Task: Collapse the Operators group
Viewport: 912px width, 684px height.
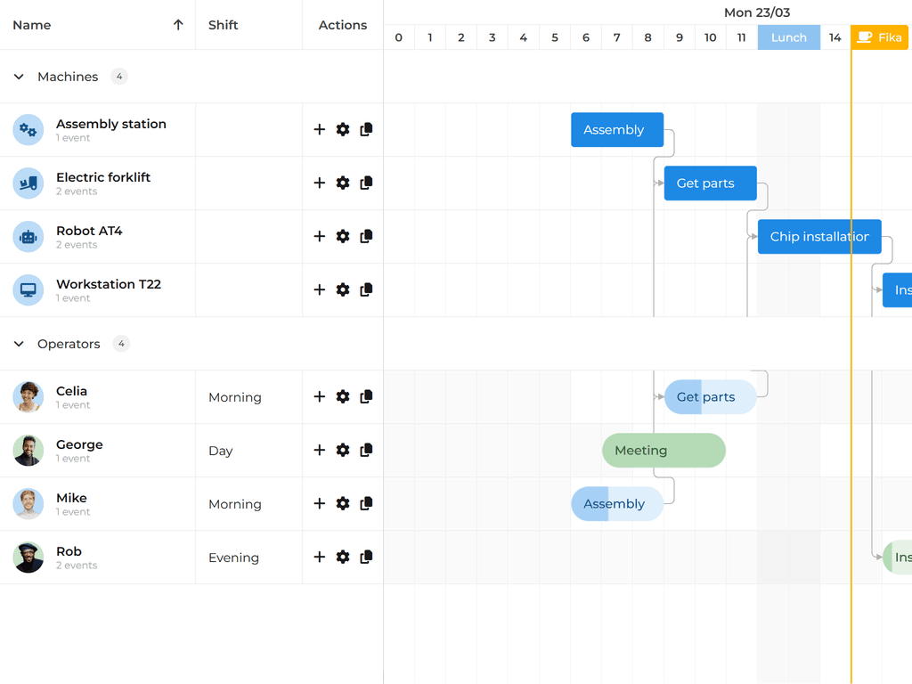Action: click(19, 344)
